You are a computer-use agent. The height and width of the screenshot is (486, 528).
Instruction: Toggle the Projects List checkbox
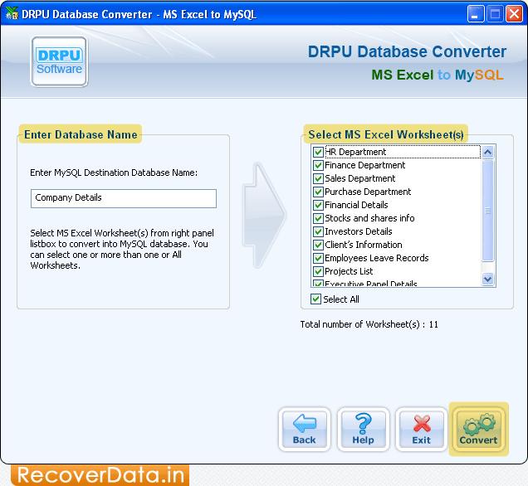tap(318, 271)
